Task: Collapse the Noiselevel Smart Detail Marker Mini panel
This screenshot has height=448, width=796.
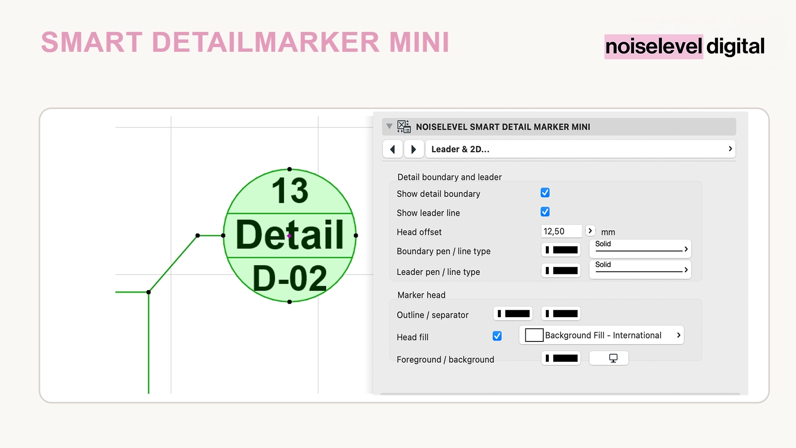Action: [389, 126]
